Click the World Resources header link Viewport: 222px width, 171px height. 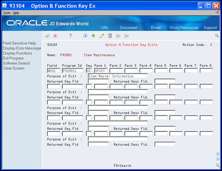coord(184,28)
